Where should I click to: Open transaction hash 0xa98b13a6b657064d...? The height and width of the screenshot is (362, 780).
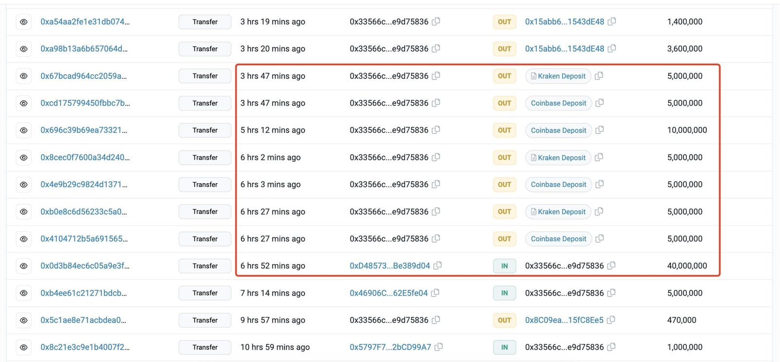[x=84, y=49]
